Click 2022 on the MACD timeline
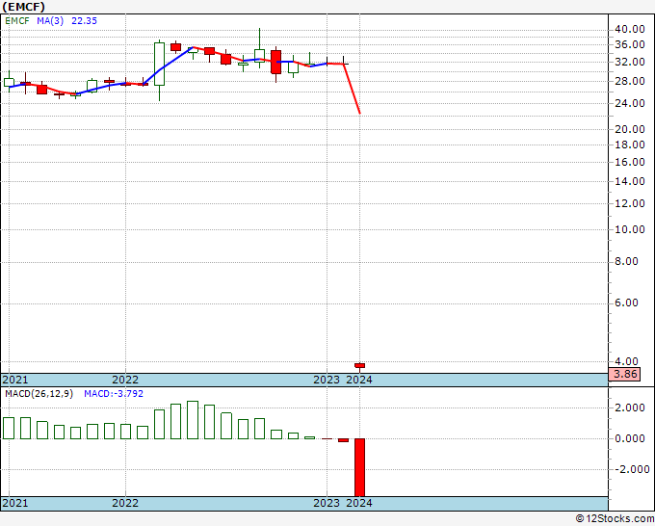This screenshot has width=655, height=526. click(x=125, y=503)
